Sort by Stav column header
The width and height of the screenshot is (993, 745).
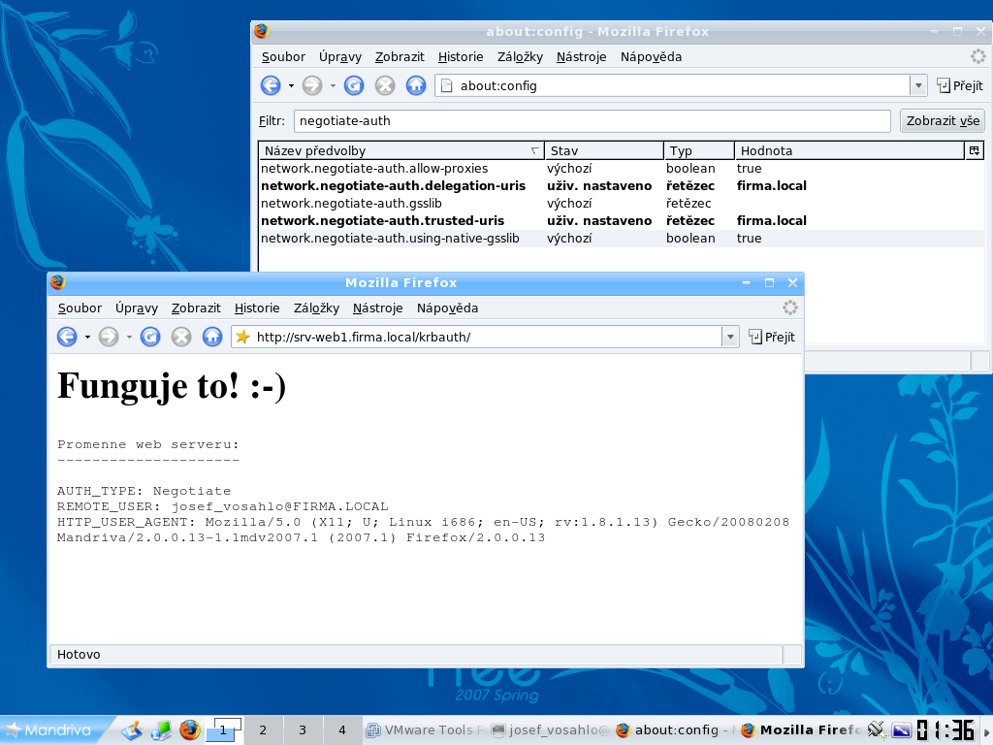(604, 150)
